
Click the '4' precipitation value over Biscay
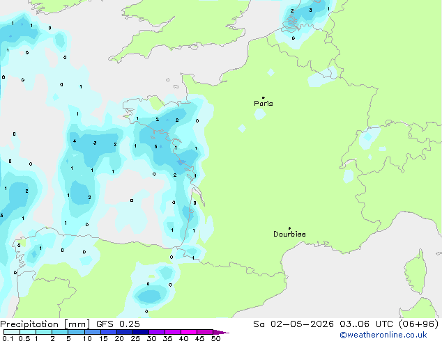tap(75, 141)
